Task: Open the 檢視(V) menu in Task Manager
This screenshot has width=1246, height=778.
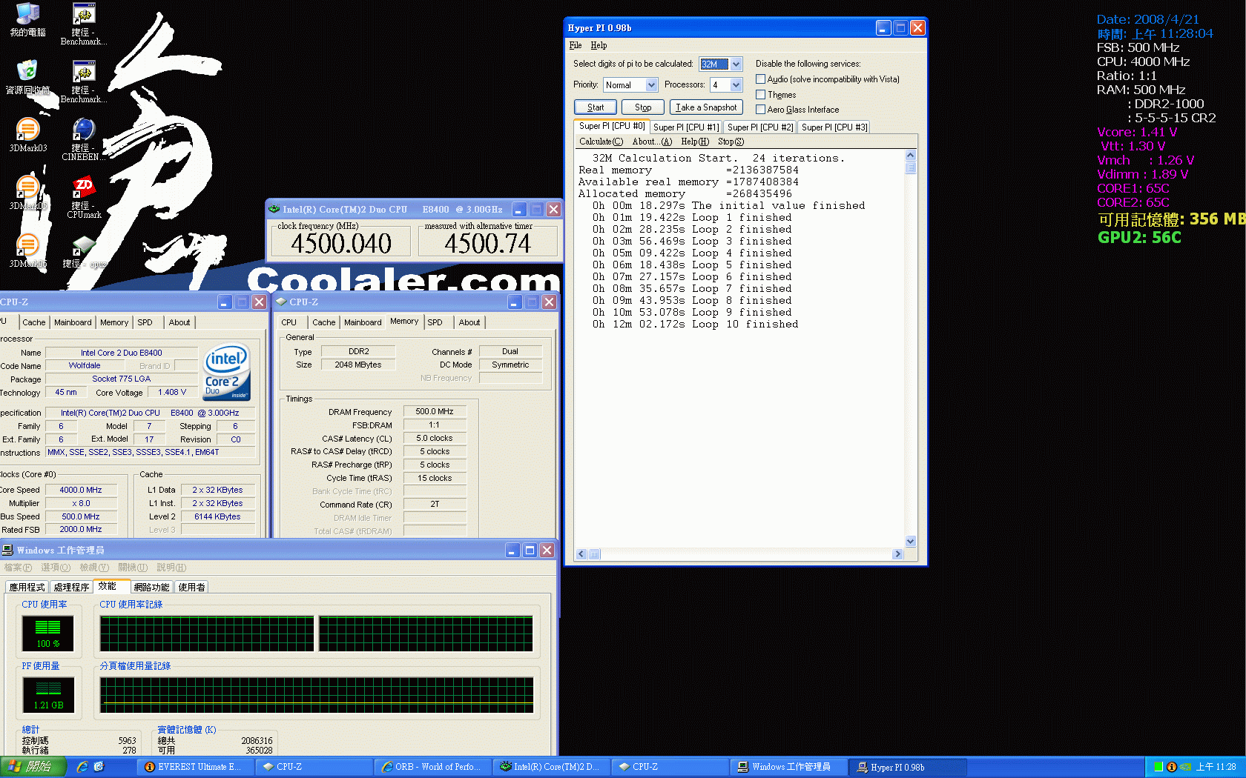Action: 94,568
